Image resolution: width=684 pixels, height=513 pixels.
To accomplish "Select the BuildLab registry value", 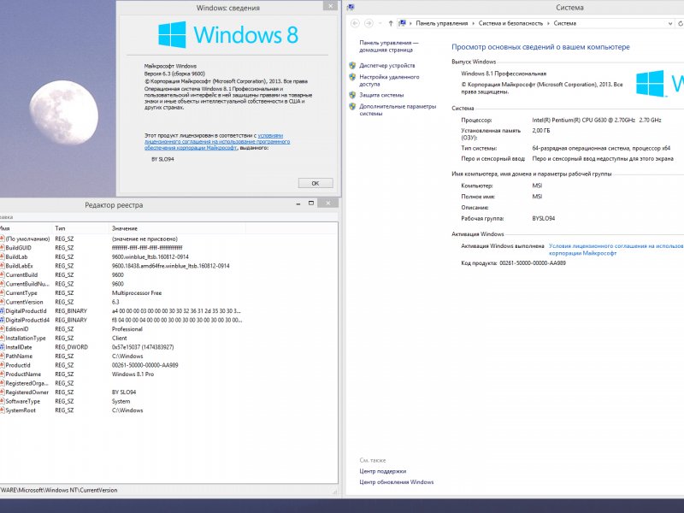I will pos(16,257).
